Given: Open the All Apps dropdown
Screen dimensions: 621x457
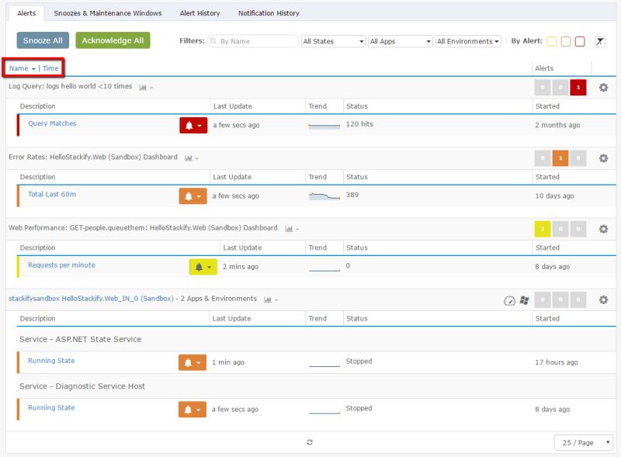Looking at the screenshot, I should [x=400, y=41].
